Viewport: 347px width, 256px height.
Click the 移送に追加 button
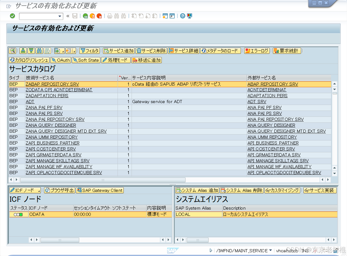(x=147, y=60)
